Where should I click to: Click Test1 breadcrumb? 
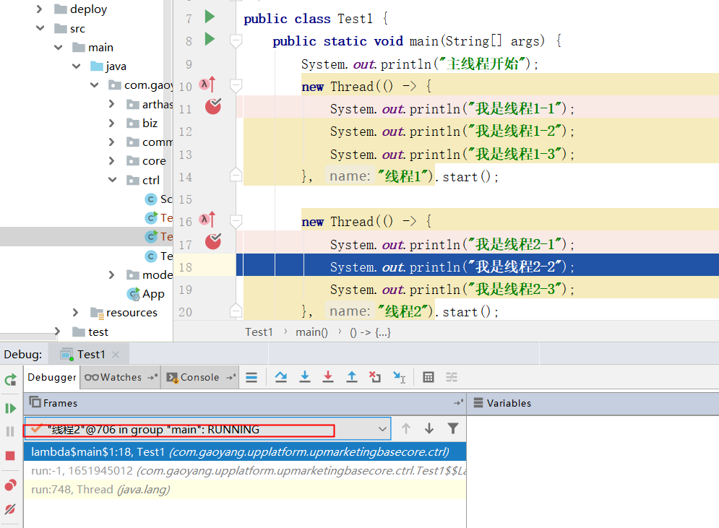[x=259, y=332]
